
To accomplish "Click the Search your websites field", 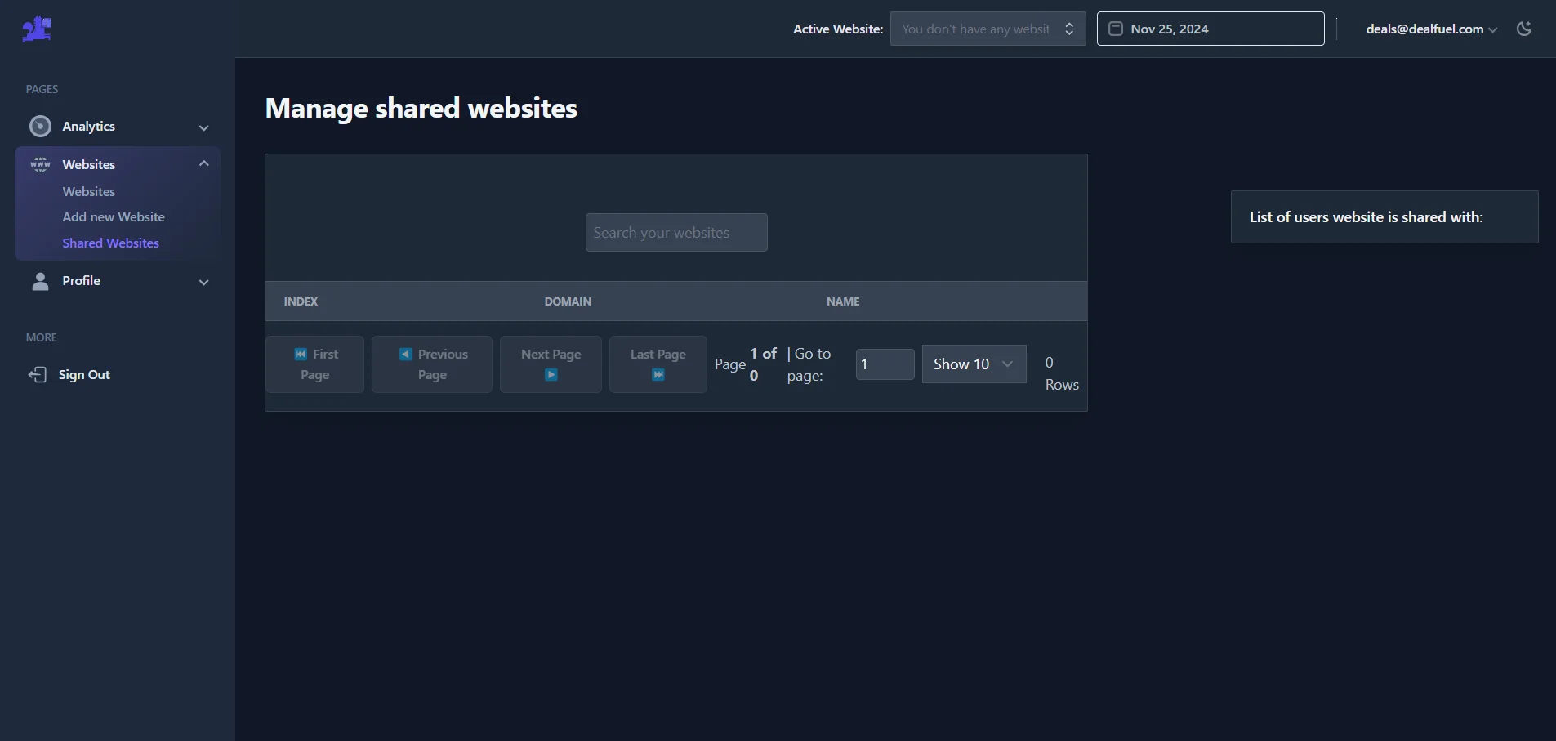I will tap(675, 232).
